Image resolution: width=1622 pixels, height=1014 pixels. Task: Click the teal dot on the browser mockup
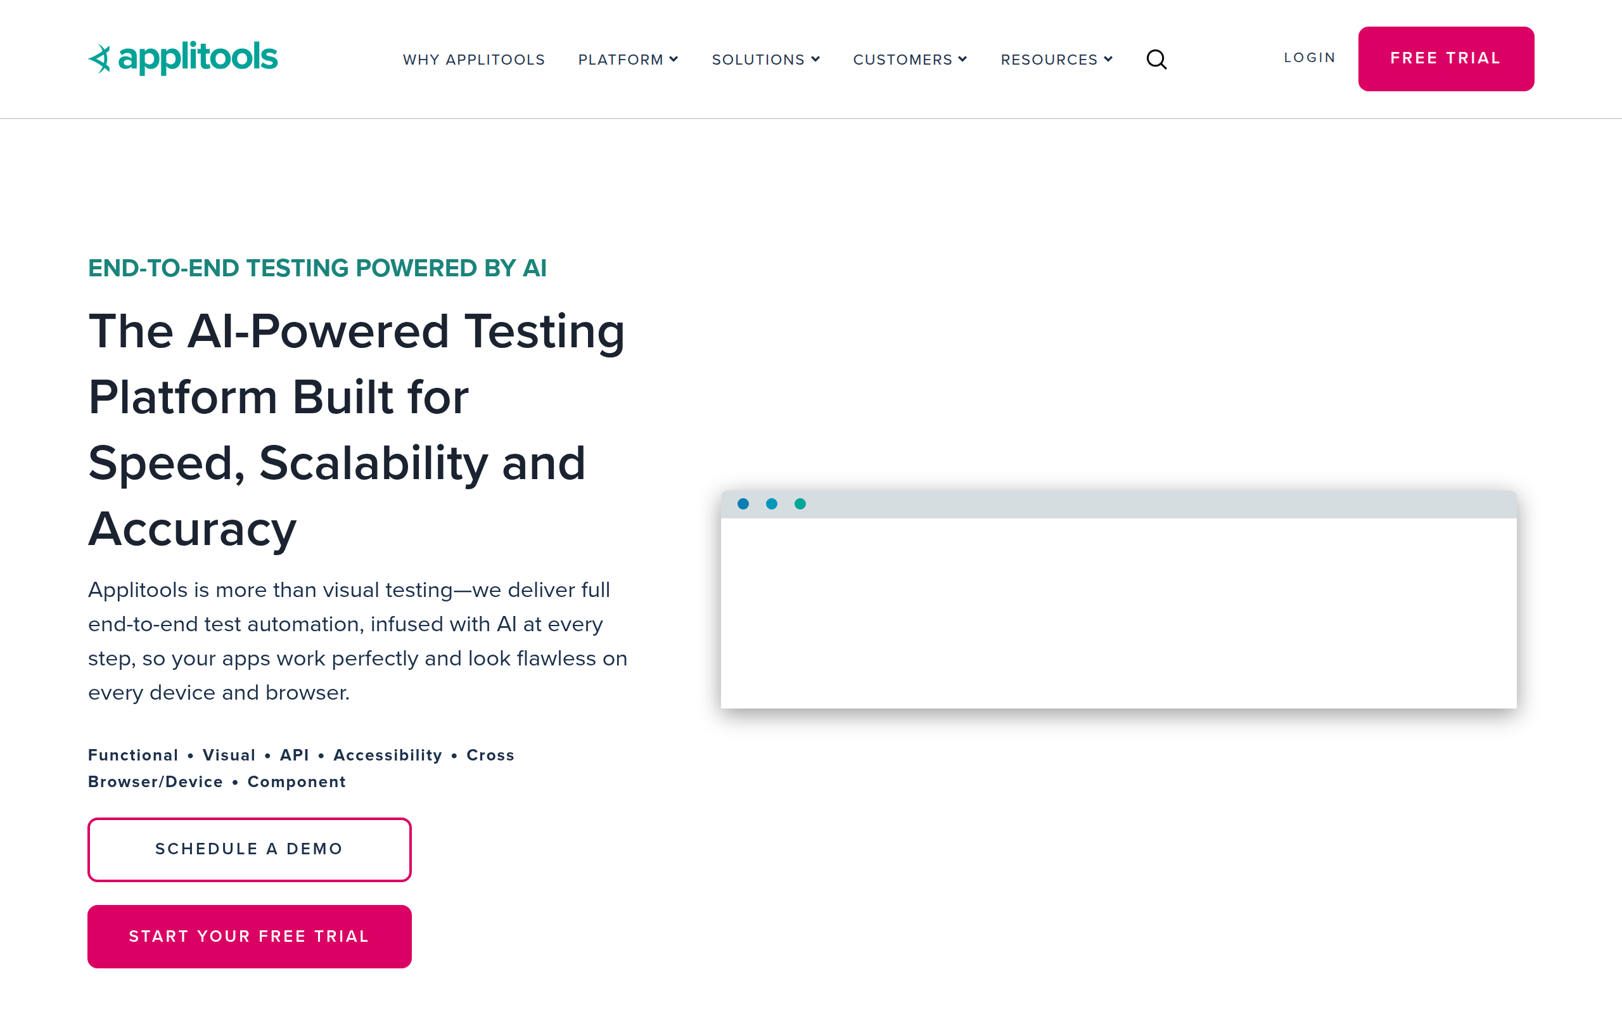click(x=800, y=504)
